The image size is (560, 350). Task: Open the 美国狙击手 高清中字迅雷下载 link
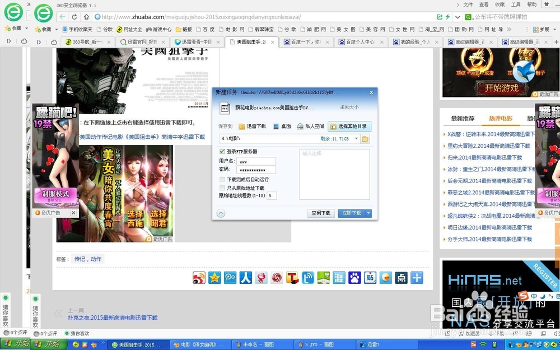coord(142,137)
